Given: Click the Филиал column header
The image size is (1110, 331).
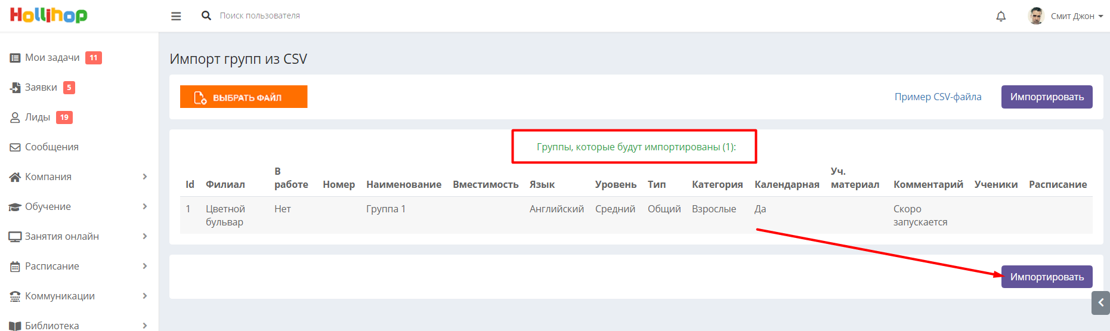Looking at the screenshot, I should pos(225,184).
